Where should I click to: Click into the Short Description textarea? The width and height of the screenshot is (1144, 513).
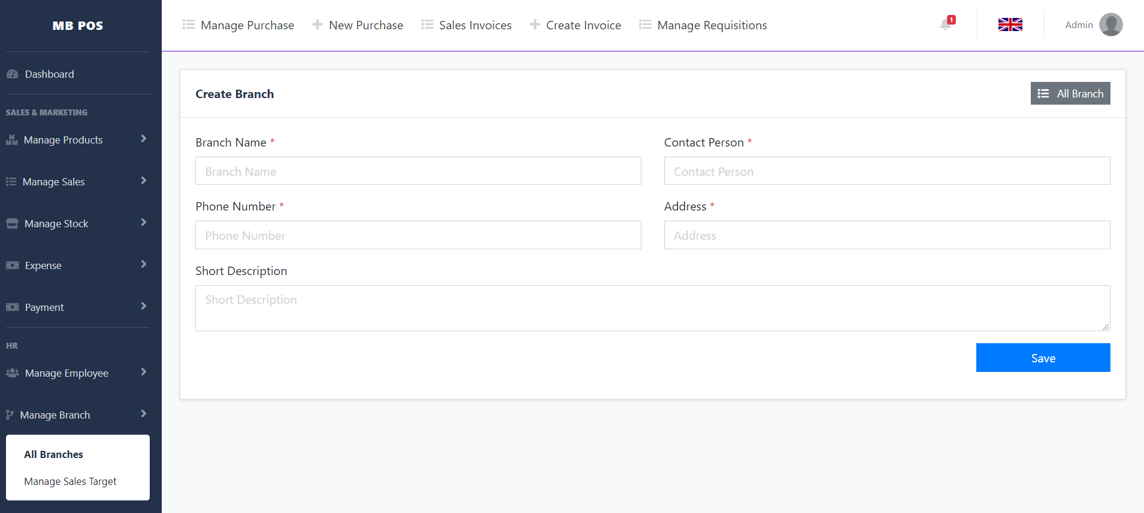pos(652,308)
